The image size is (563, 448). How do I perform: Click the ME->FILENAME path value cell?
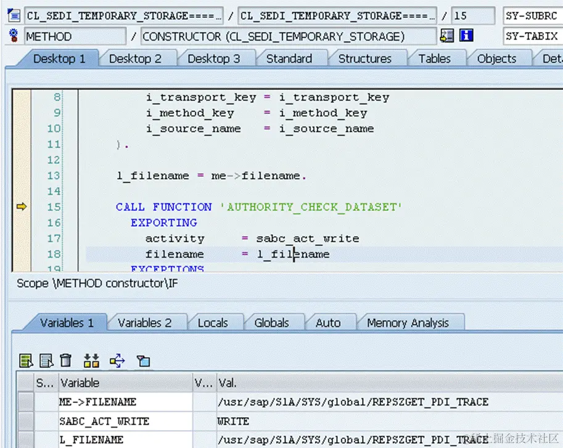390,402
